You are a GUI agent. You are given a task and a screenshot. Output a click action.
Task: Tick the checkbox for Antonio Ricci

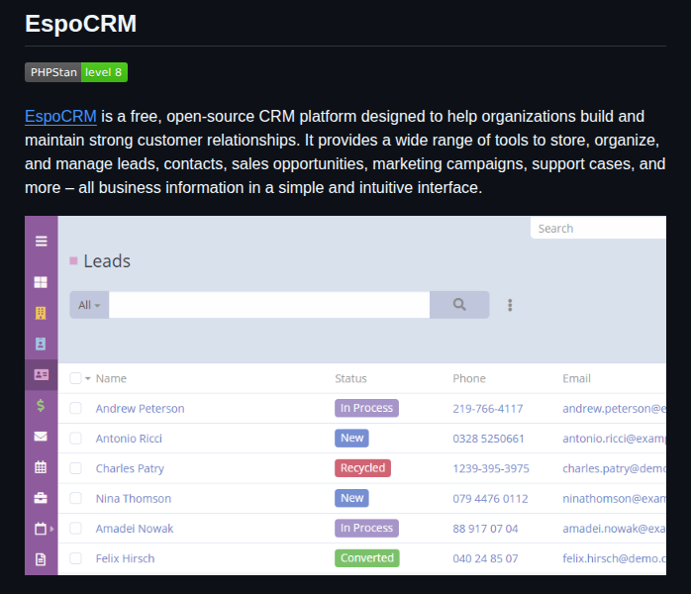pyautogui.click(x=75, y=438)
